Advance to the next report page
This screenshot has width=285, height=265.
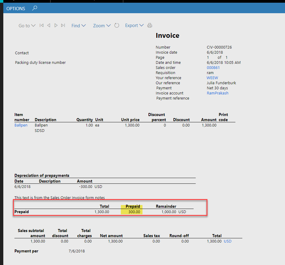[x=56, y=25]
